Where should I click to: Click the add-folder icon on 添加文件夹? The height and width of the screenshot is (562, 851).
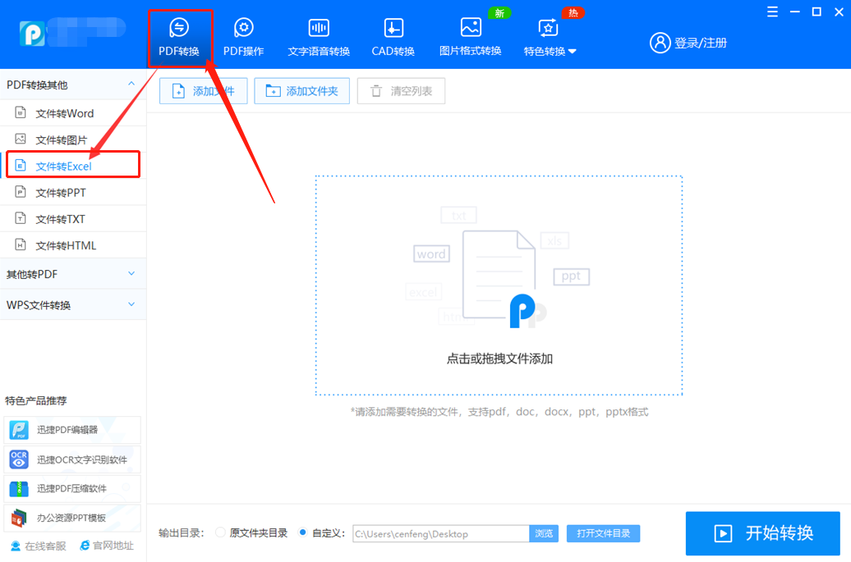click(x=273, y=91)
